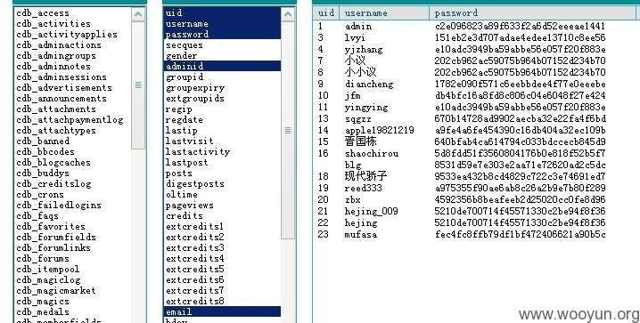This screenshot has height=323, width=640.
Task: Select the cdb_adminsessions table
Action: [62, 77]
